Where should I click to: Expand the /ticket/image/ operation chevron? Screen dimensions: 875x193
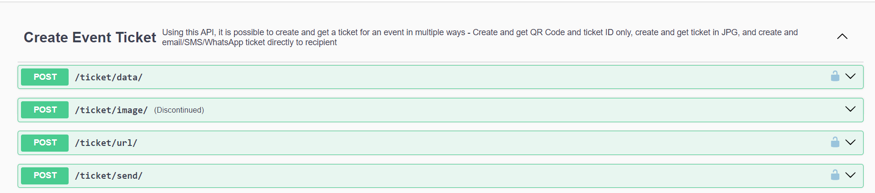tap(850, 109)
